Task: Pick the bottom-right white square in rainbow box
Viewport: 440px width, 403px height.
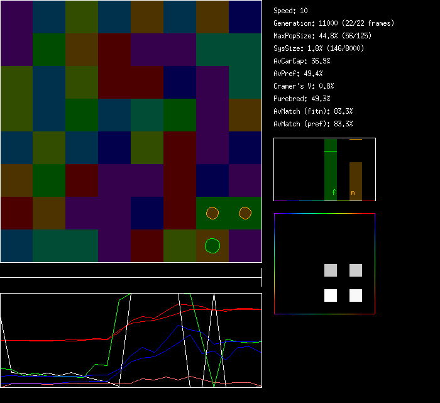Action: [356, 295]
